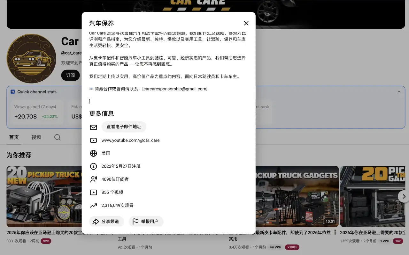Collapse the Quick channel stats panel
409x255 pixels.
click(x=399, y=92)
